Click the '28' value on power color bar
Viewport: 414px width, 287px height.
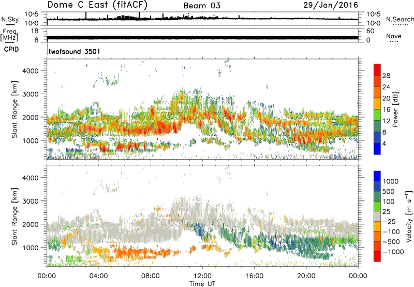[x=387, y=76]
